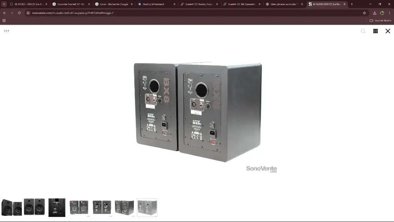Open the thumbnail grid view icon

376,31
